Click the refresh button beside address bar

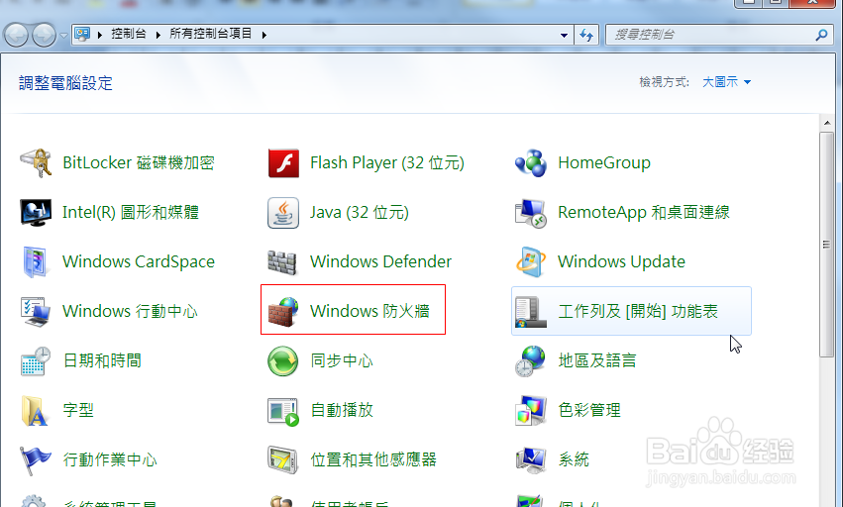coord(586,35)
